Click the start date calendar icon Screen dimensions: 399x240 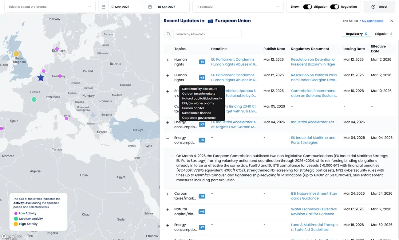pyautogui.click(x=104, y=7)
